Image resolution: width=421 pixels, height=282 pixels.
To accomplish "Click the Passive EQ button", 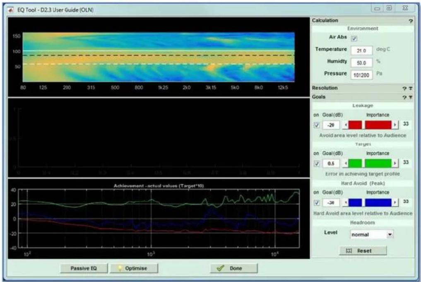I will 84,268.
